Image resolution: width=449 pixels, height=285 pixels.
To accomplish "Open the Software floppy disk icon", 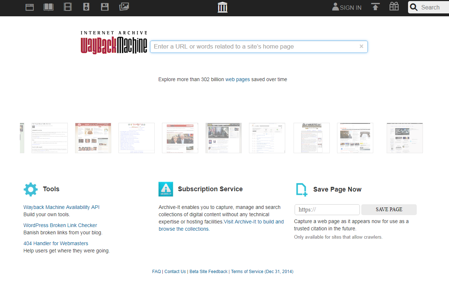I will click(x=105, y=7).
